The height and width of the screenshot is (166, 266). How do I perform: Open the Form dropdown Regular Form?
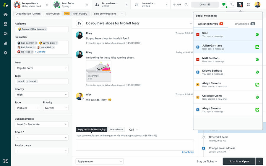[42, 68]
